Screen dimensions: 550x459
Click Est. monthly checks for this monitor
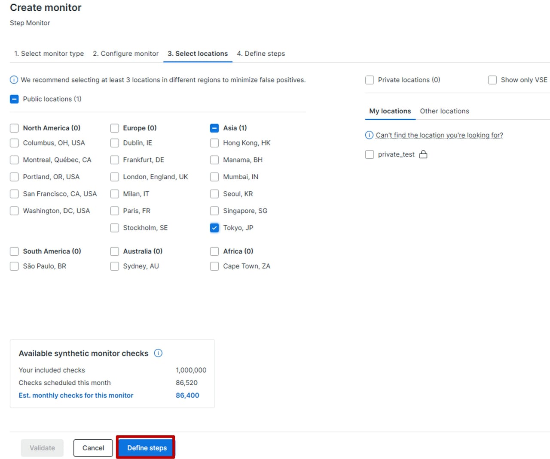click(76, 396)
